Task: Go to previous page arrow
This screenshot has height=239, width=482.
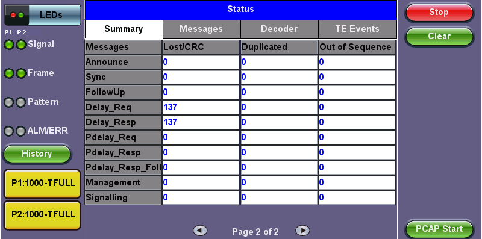Action: coord(200,231)
